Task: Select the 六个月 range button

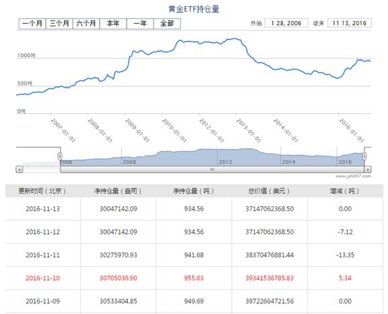Action: tap(86, 24)
